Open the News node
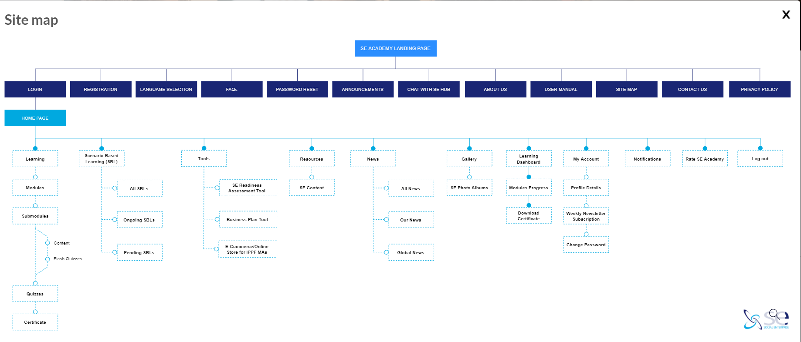The image size is (801, 342). coord(373,159)
